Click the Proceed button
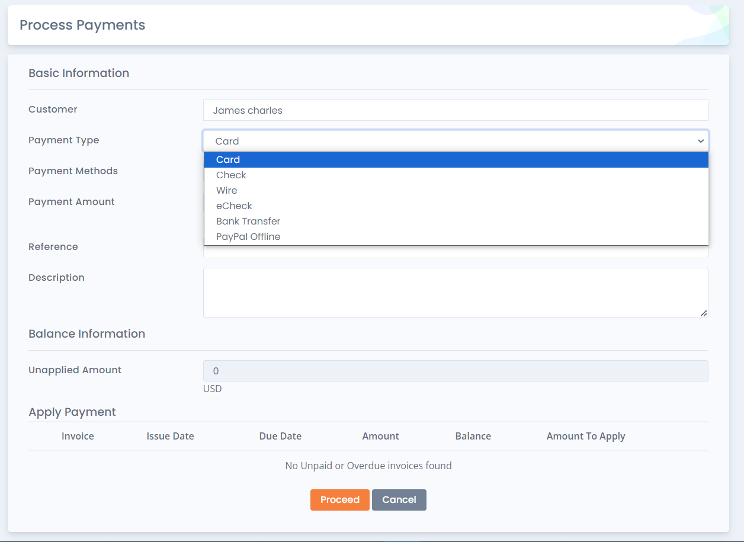 point(339,499)
